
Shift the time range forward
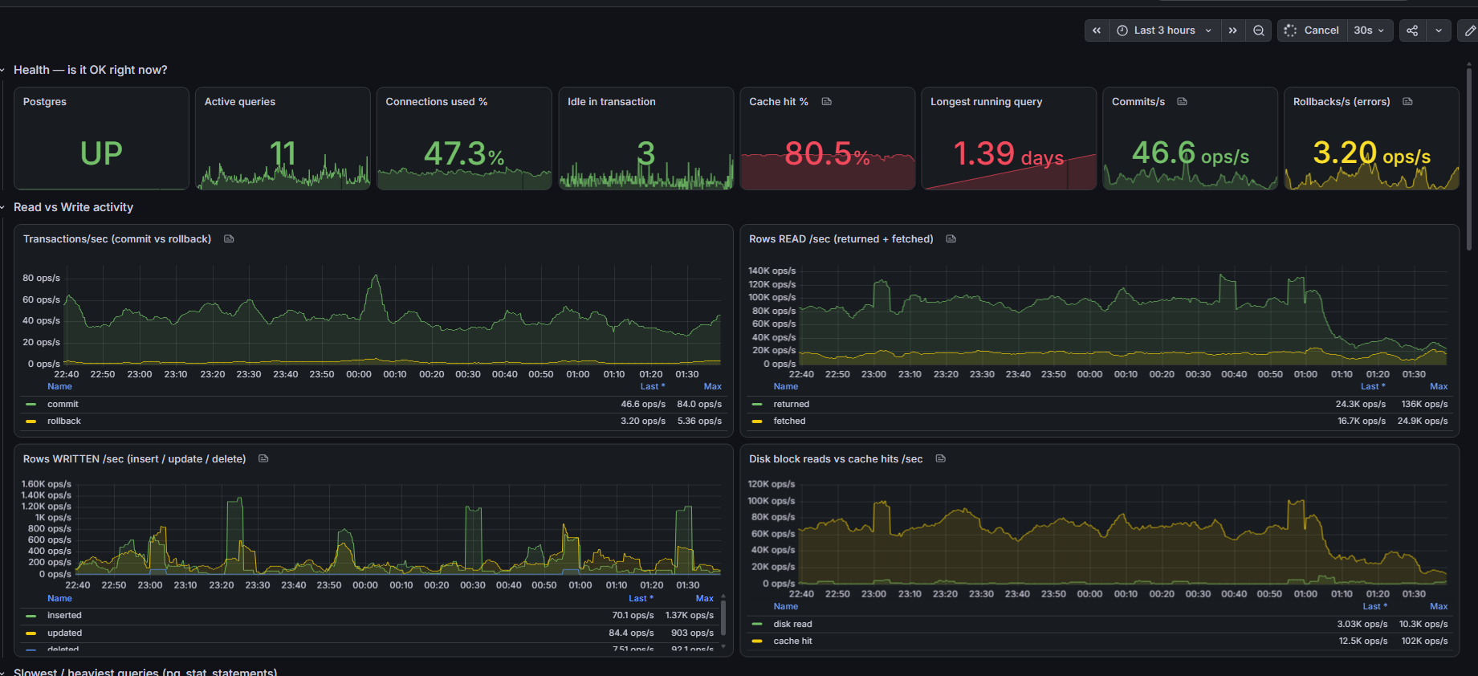(x=1232, y=31)
